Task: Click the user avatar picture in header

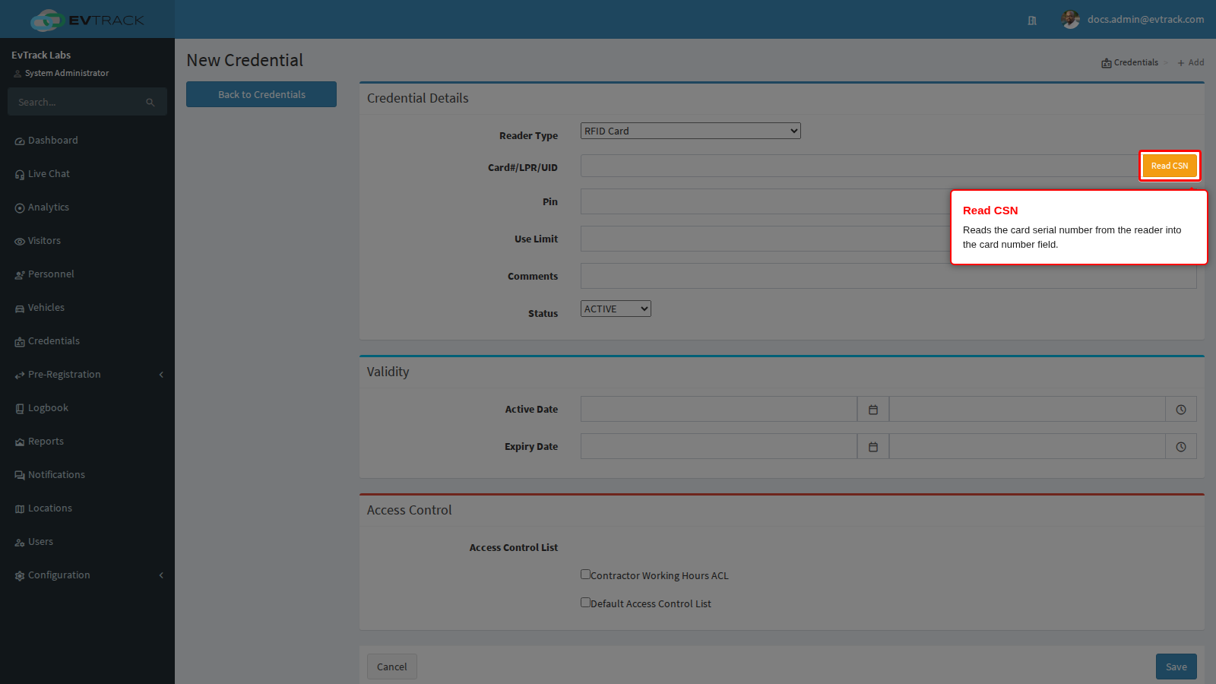Action: point(1071,20)
